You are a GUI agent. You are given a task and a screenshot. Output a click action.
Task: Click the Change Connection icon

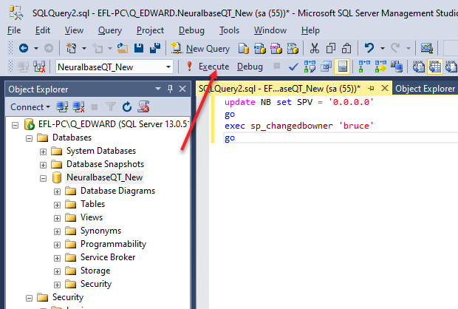[x=39, y=67]
